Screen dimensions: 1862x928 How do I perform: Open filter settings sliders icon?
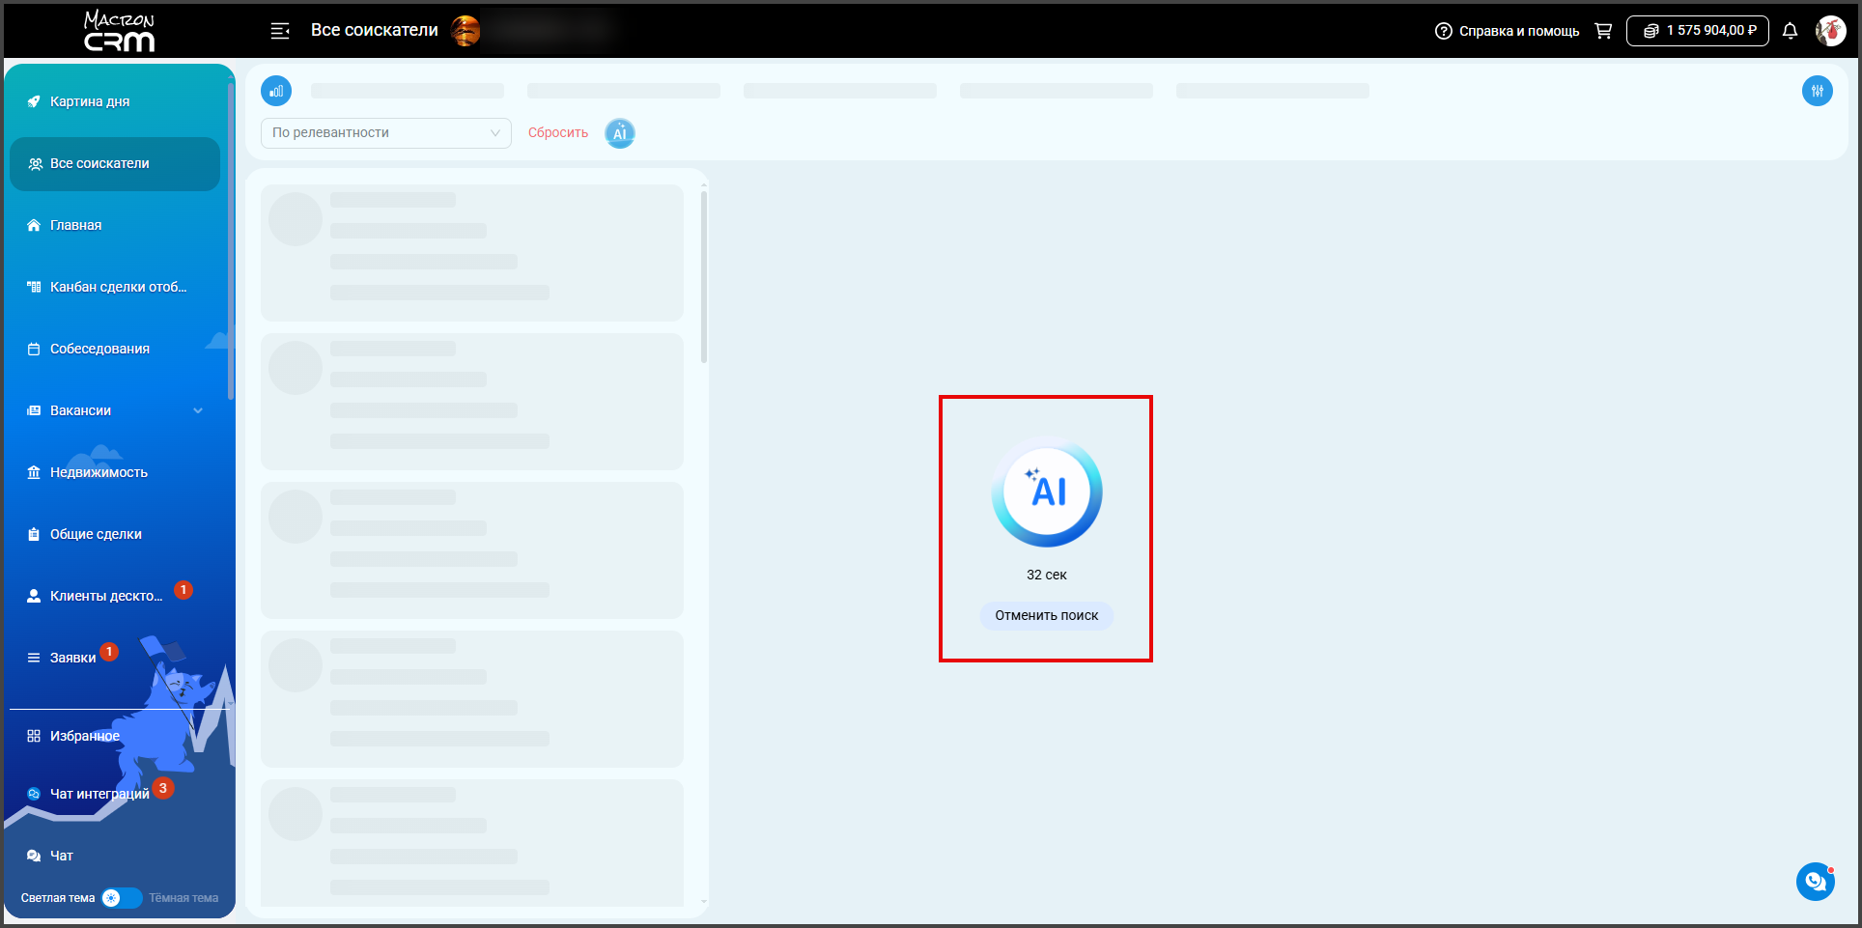click(1818, 91)
